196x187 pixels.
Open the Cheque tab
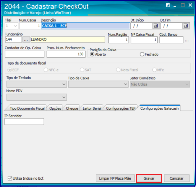tap(72, 109)
